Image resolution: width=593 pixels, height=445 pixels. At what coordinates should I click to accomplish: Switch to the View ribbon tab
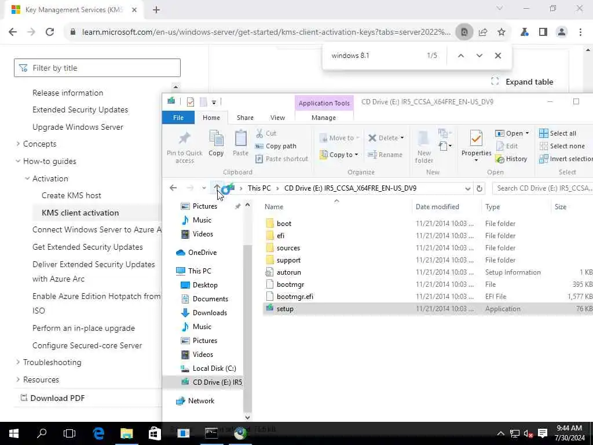coord(277,118)
